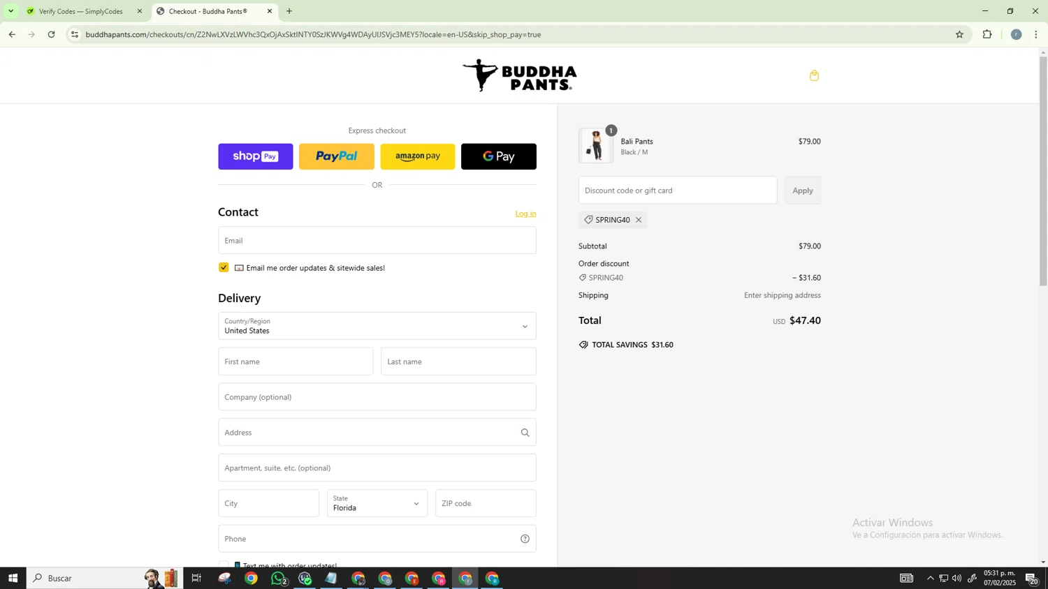This screenshot has width=1048, height=589.
Task: Focus the First name field
Action: [x=296, y=361]
